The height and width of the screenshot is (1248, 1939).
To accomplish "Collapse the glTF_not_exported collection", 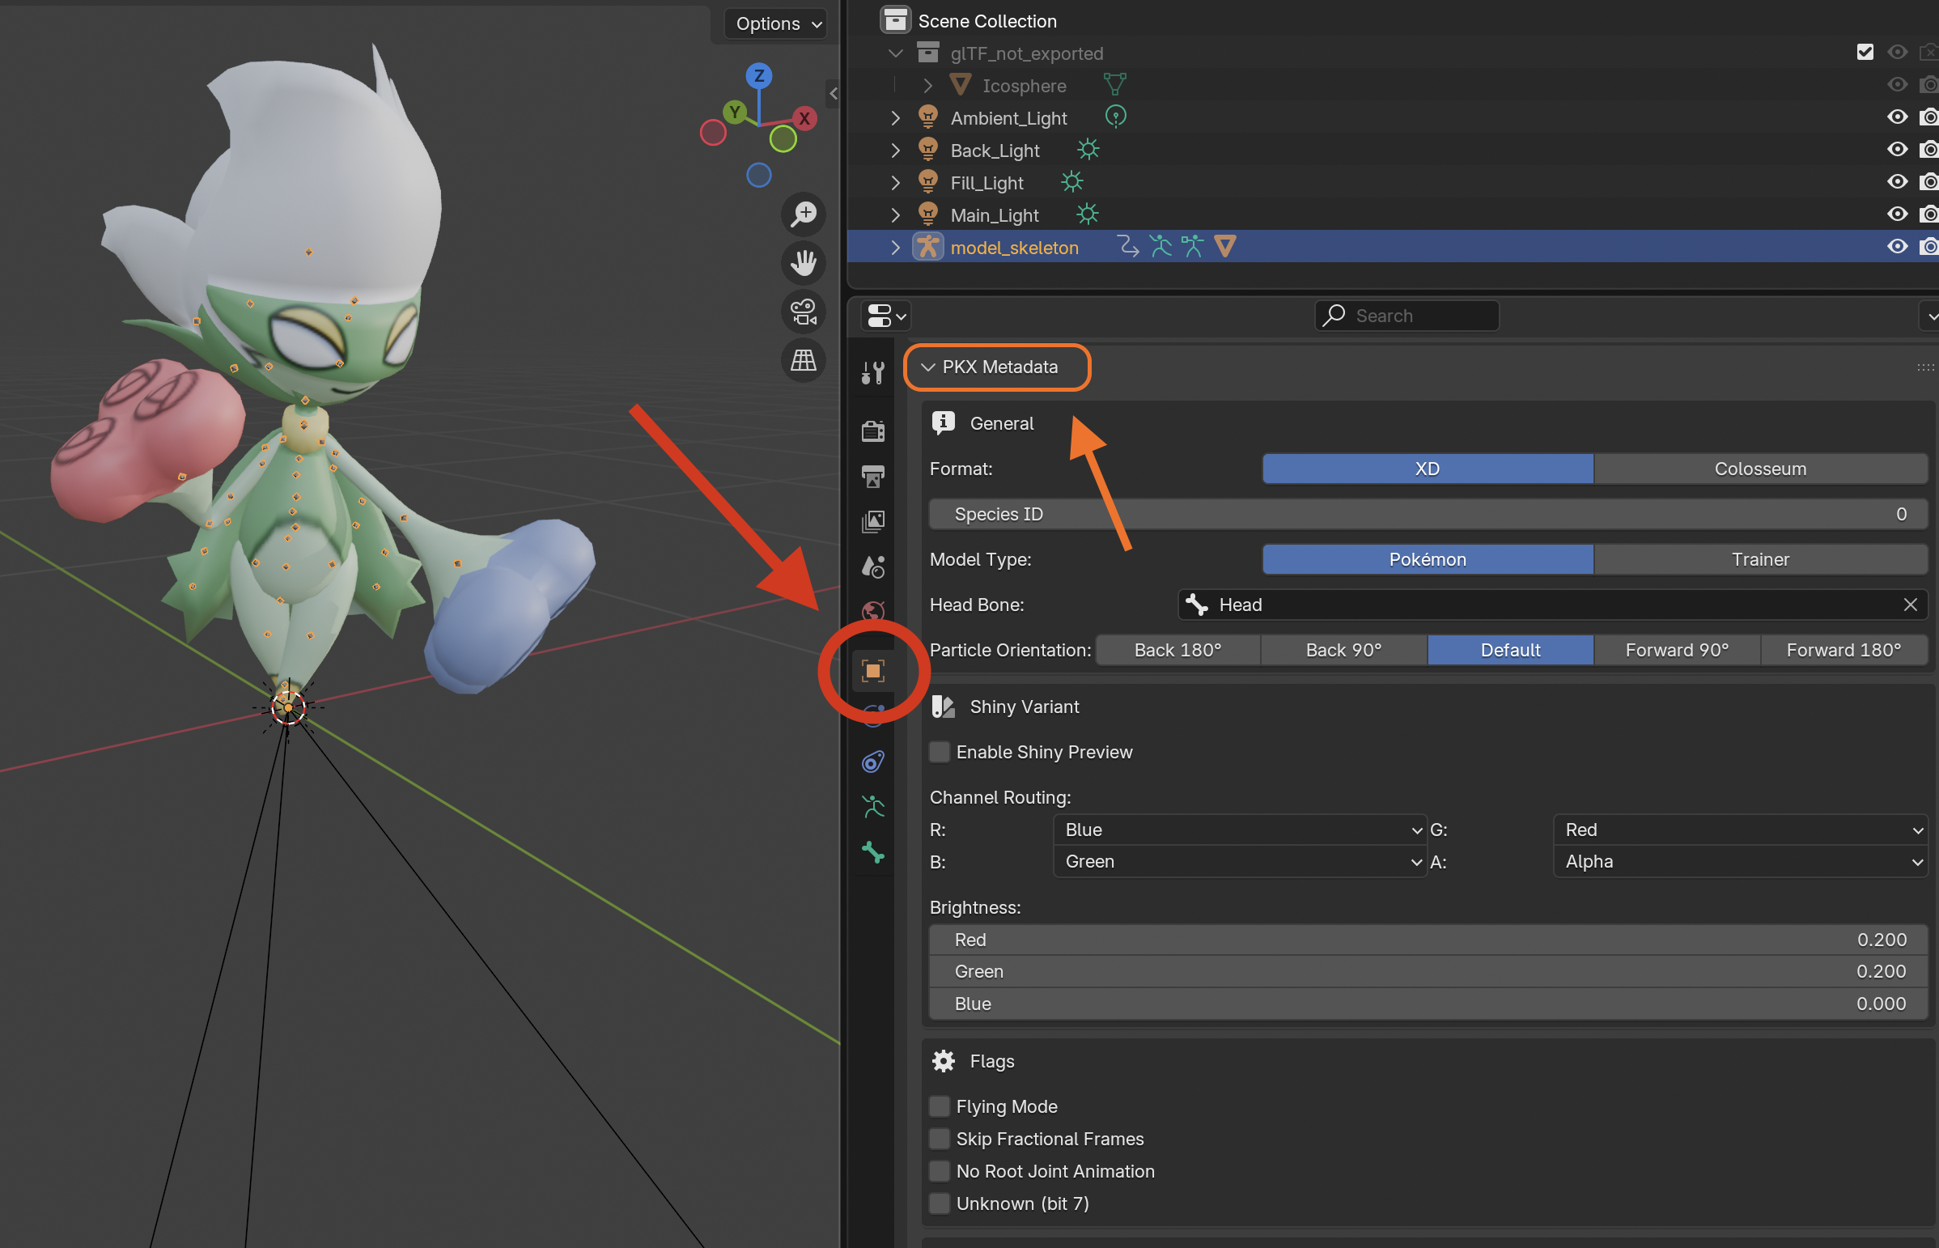I will 895,53.
